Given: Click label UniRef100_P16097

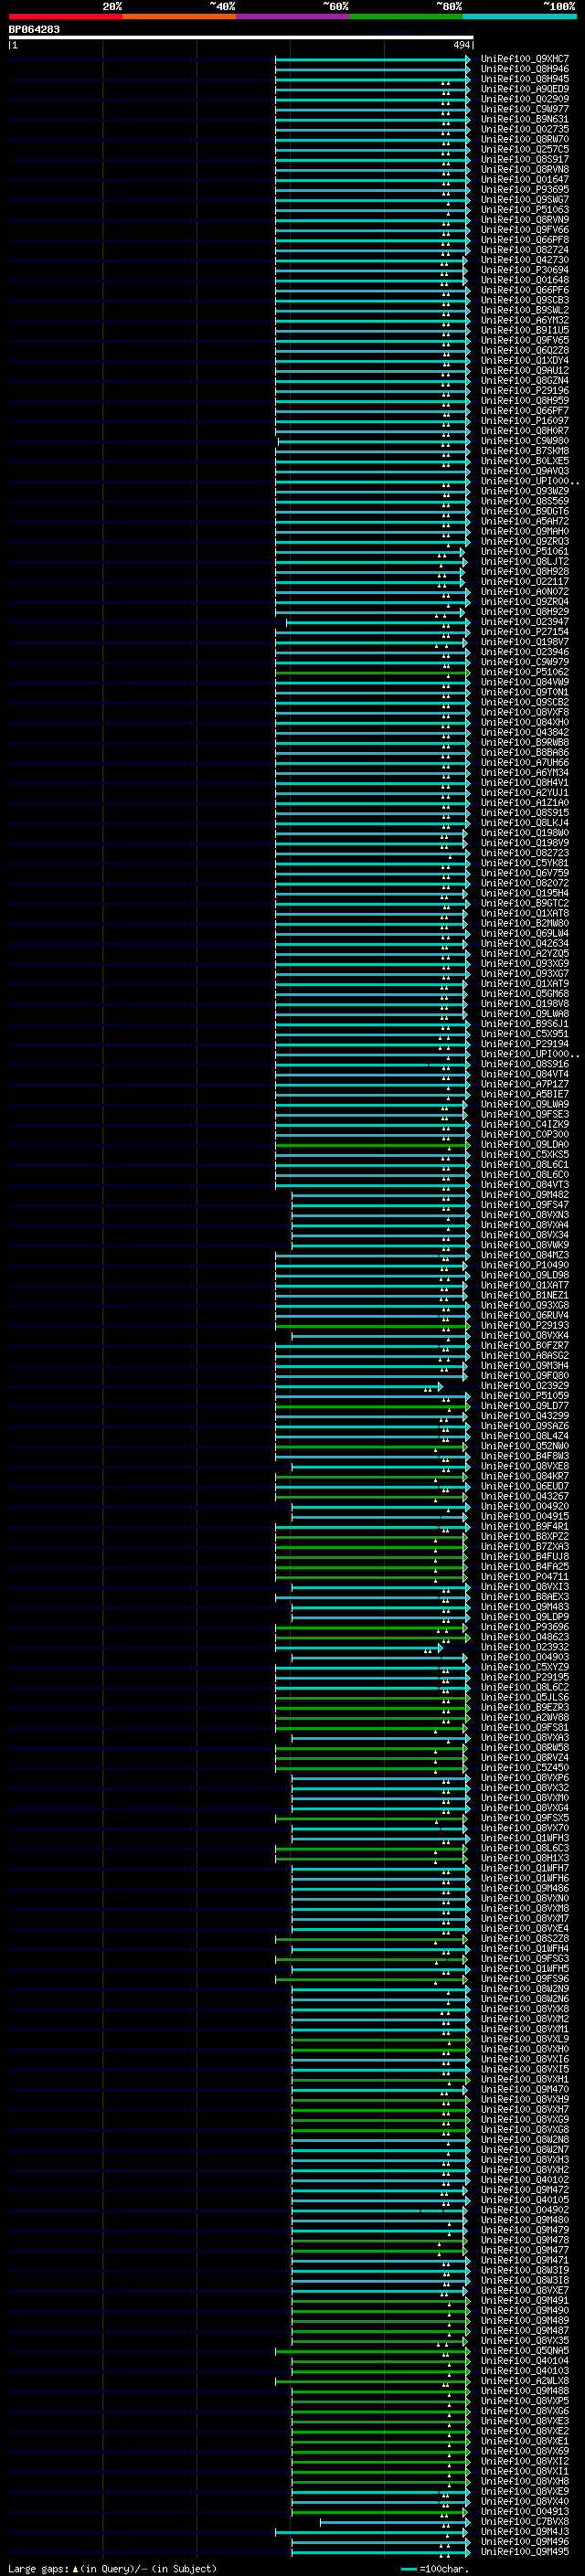Looking at the screenshot, I should (525, 421).
